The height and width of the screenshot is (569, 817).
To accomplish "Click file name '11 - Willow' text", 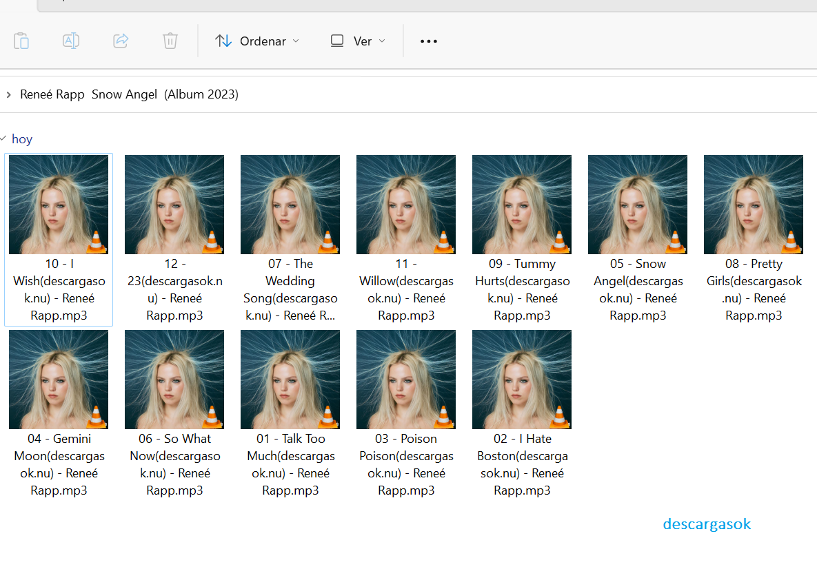I will 406,289.
